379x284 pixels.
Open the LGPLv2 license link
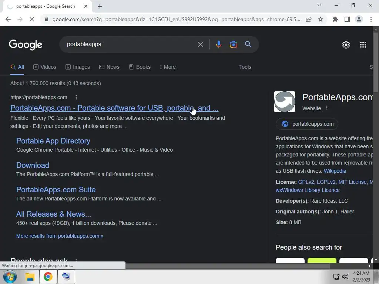[x=326, y=182]
